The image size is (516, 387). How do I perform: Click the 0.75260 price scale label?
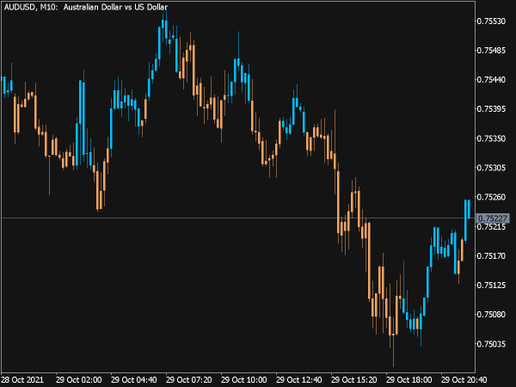(x=491, y=197)
